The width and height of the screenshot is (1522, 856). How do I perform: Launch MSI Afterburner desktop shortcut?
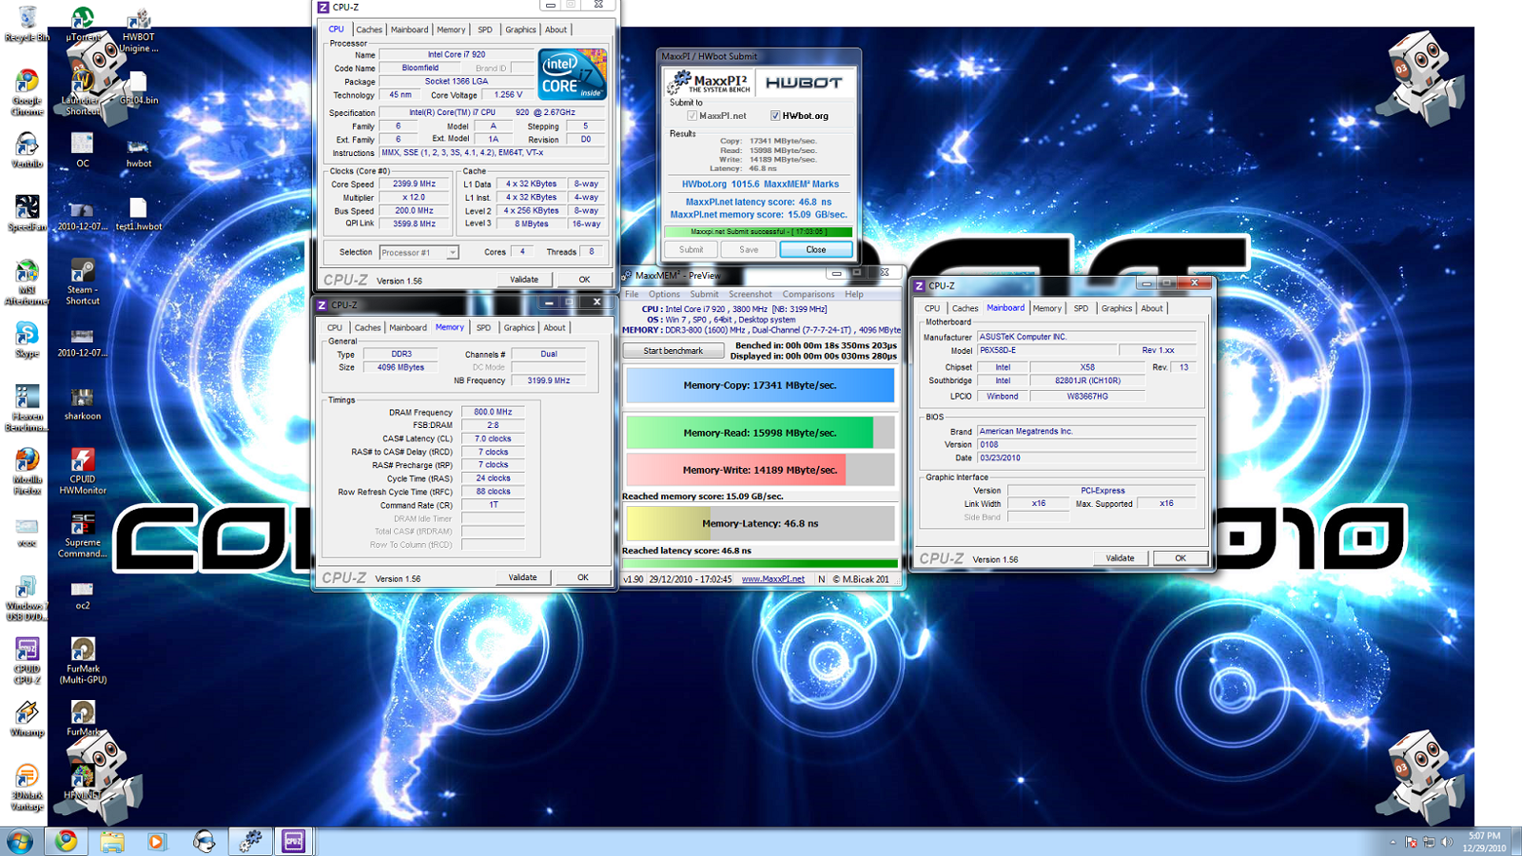(27, 282)
